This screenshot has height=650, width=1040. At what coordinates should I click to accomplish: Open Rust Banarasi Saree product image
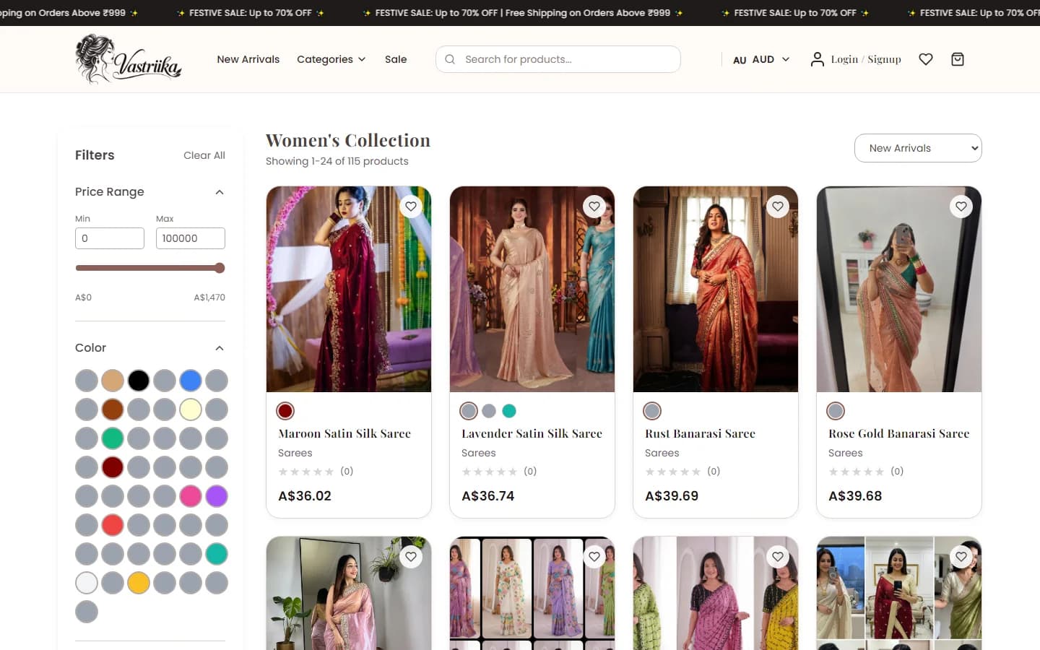(x=716, y=290)
